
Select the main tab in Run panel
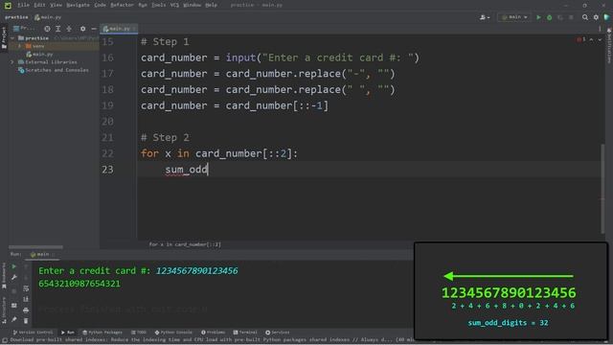coord(42,254)
